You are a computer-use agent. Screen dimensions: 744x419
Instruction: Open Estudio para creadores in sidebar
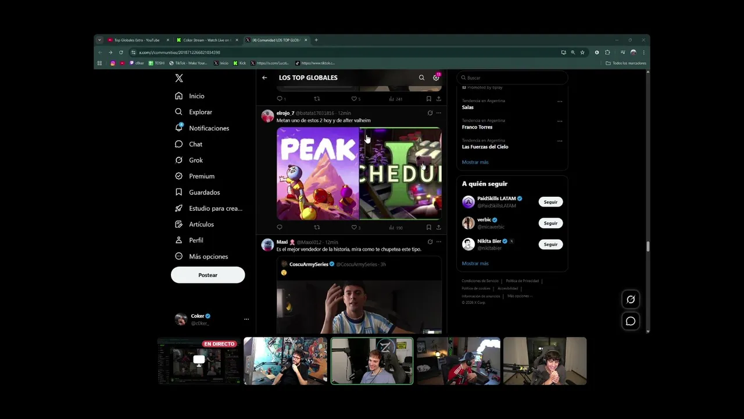point(209,208)
